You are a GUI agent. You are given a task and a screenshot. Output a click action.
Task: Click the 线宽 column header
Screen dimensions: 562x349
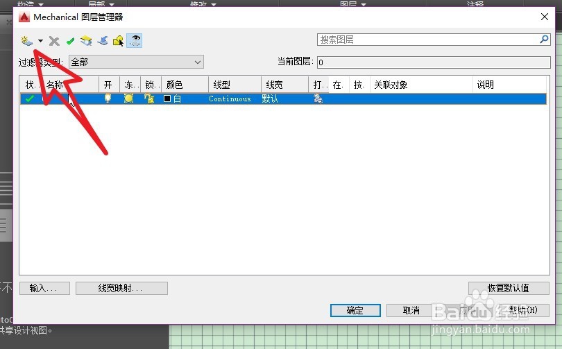click(x=284, y=85)
